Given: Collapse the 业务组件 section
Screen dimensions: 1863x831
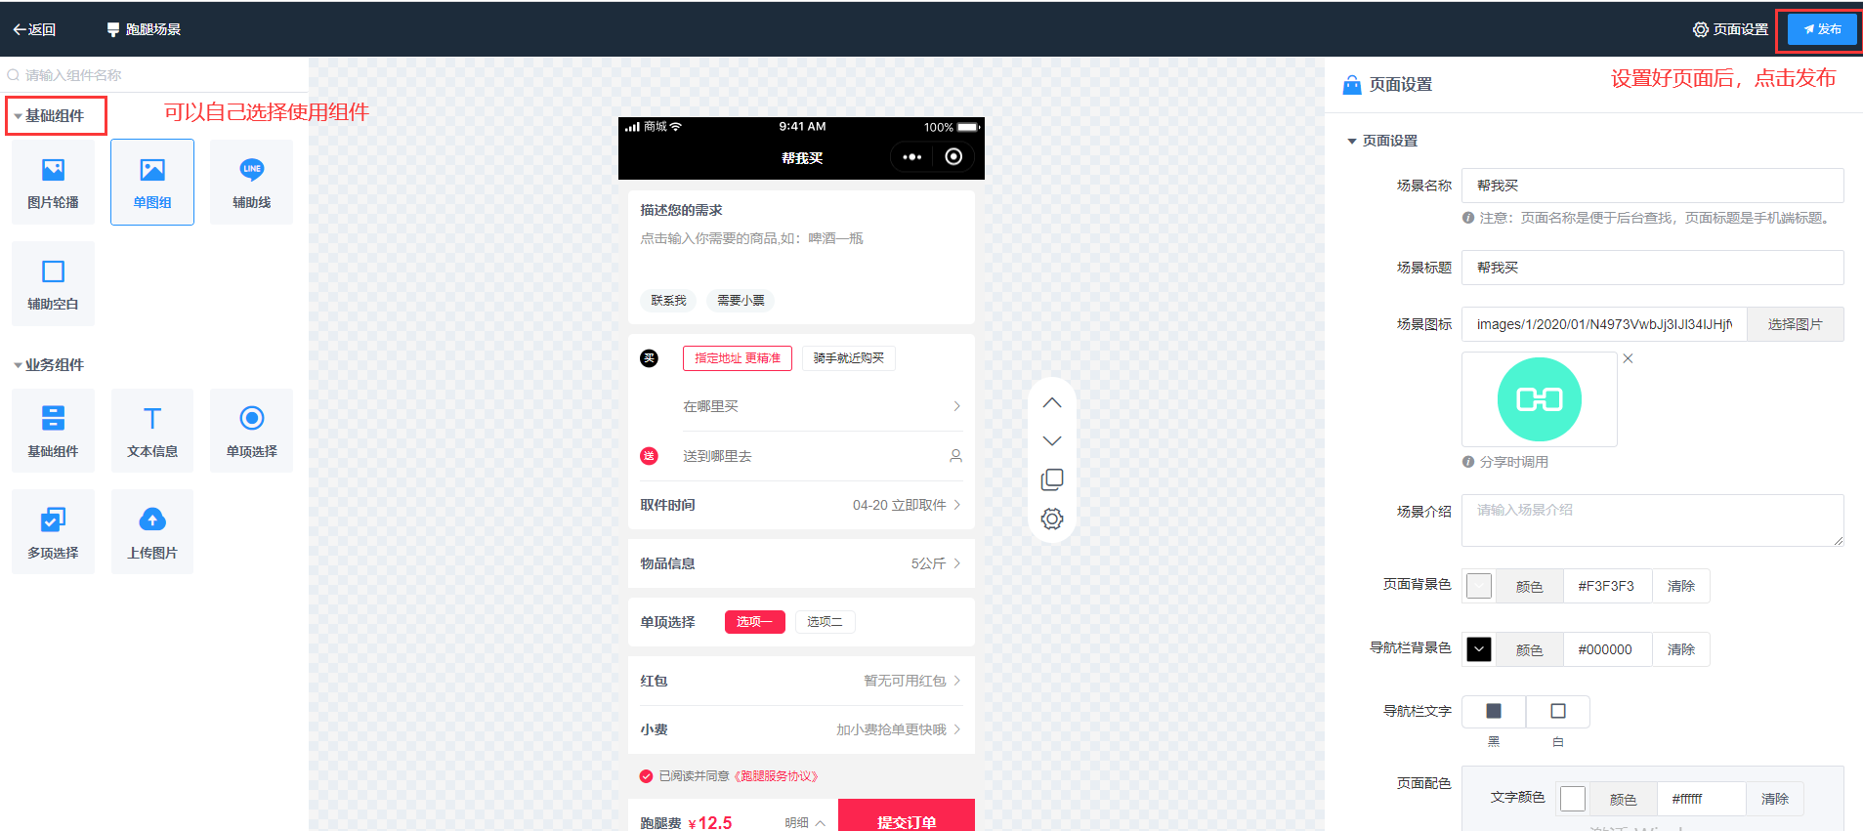Looking at the screenshot, I should click(x=49, y=364).
